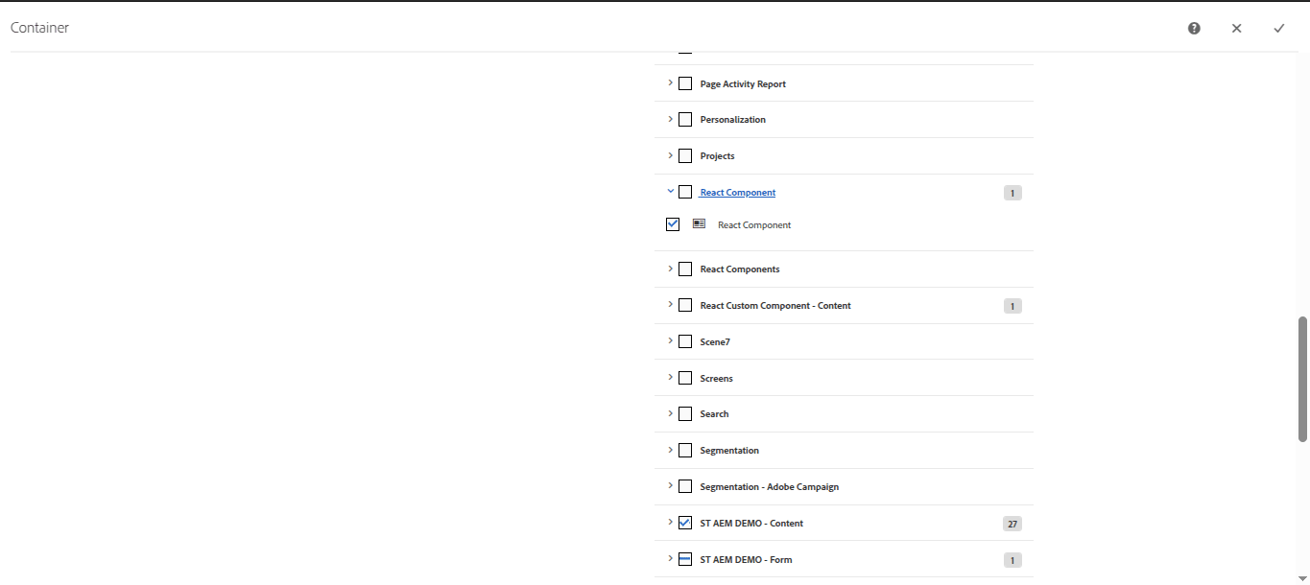Click the vertical scrollbar thumb of the dialog
The width and height of the screenshot is (1310, 585).
point(1302,379)
